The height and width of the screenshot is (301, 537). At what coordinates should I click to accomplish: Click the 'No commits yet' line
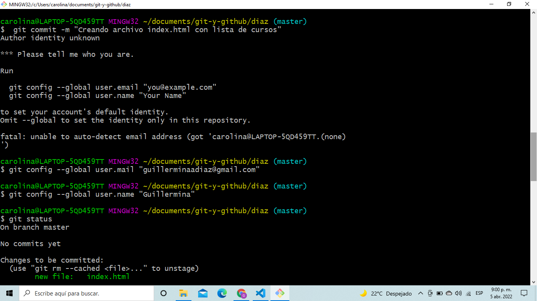pyautogui.click(x=30, y=244)
